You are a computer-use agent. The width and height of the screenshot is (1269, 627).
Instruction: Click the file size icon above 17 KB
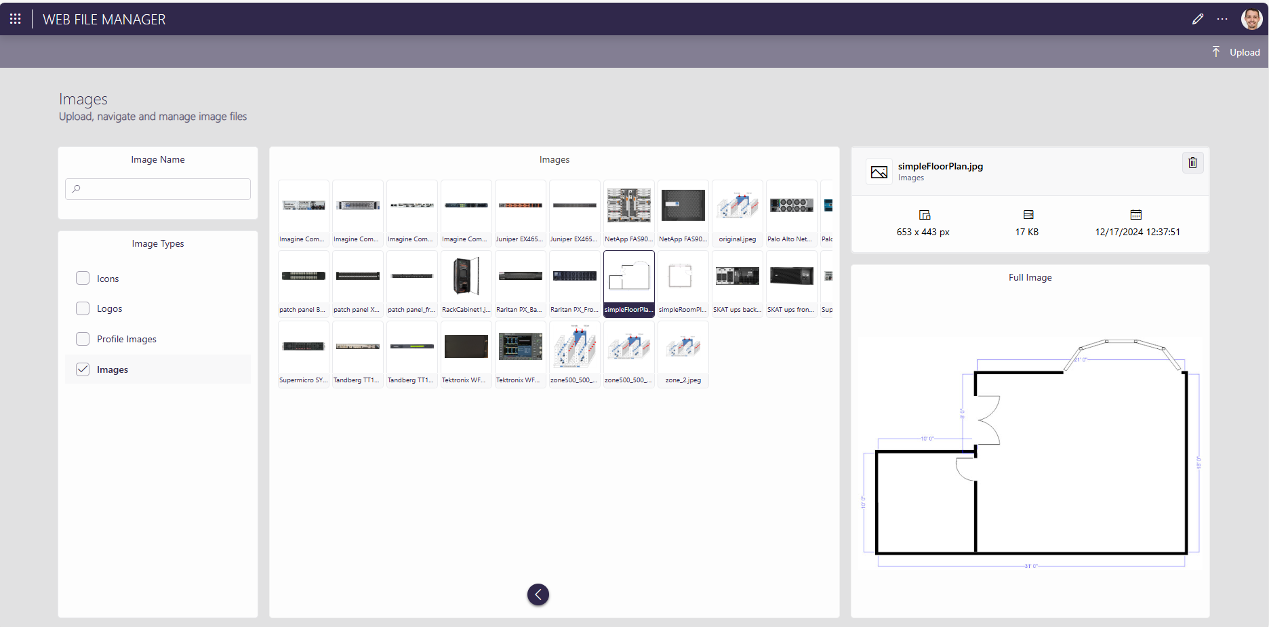click(x=1026, y=214)
